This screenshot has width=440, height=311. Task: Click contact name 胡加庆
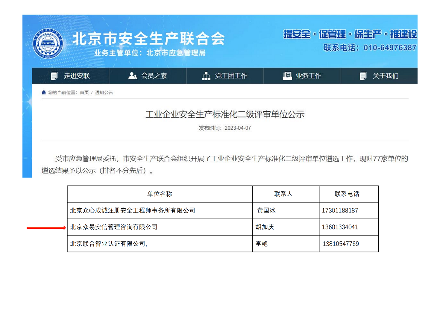tap(265, 227)
